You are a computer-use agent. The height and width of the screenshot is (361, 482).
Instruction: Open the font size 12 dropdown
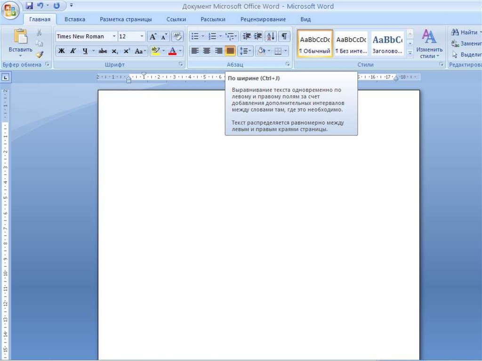pos(142,36)
